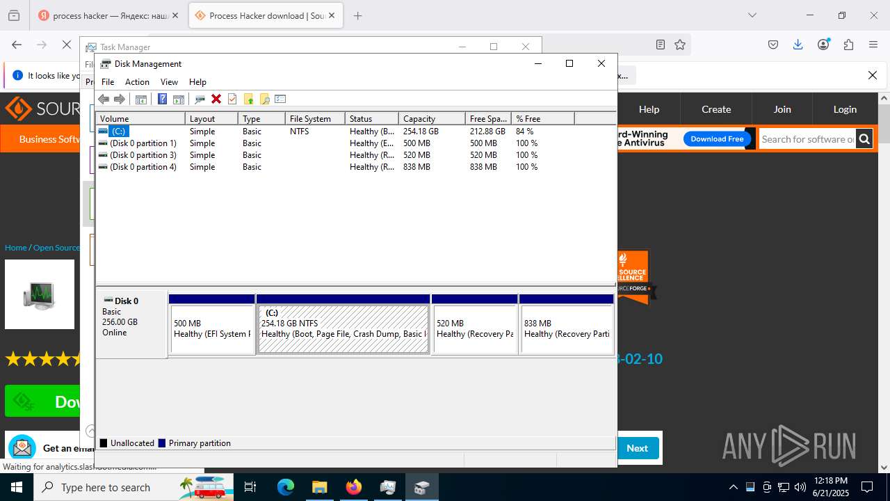The height and width of the screenshot is (501, 890).
Task: Open the Help menu in Disk Management
Action: (x=197, y=81)
